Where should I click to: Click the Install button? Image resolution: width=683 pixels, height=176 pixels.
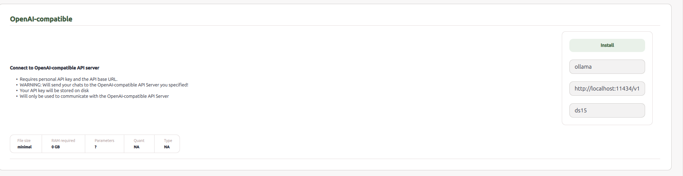[x=607, y=45]
